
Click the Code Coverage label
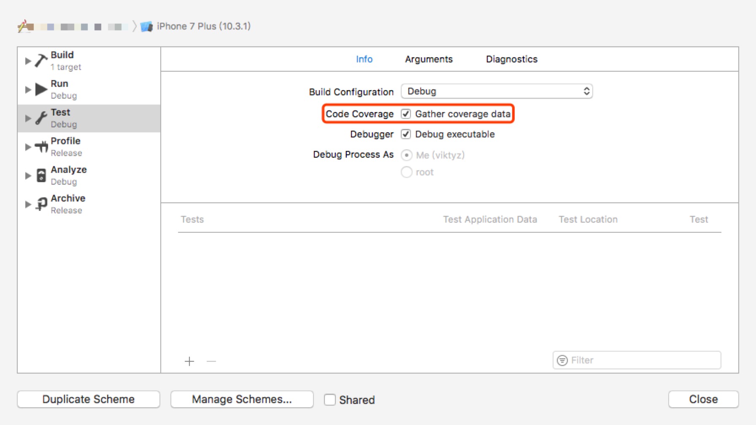click(359, 114)
